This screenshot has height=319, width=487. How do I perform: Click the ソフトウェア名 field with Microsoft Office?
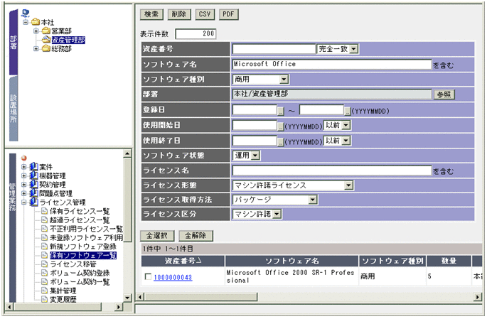tap(332, 64)
